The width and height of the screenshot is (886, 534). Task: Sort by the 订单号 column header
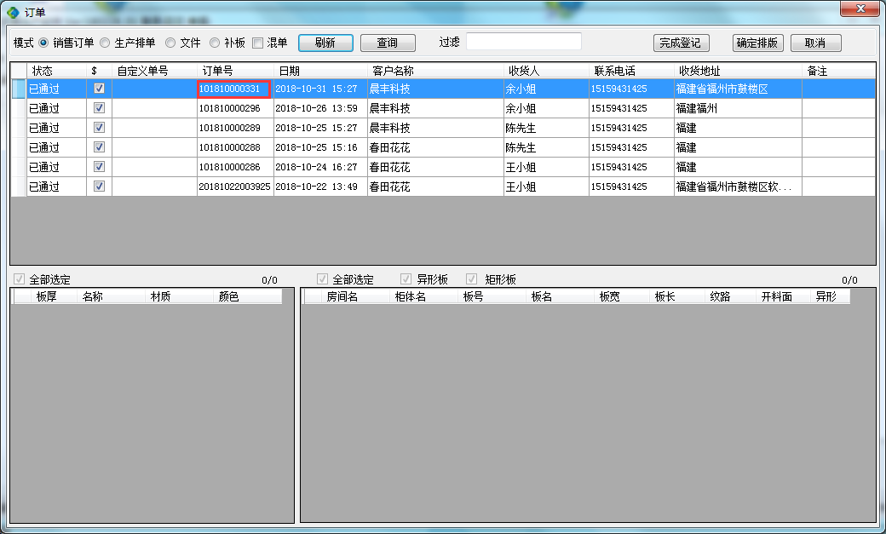pos(234,71)
